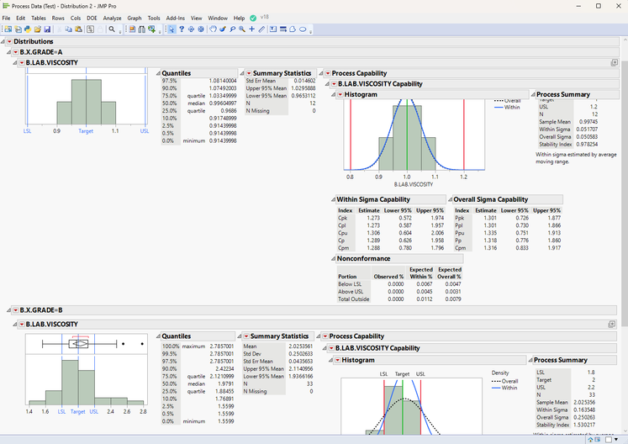Open the Analyze menu

coord(112,18)
